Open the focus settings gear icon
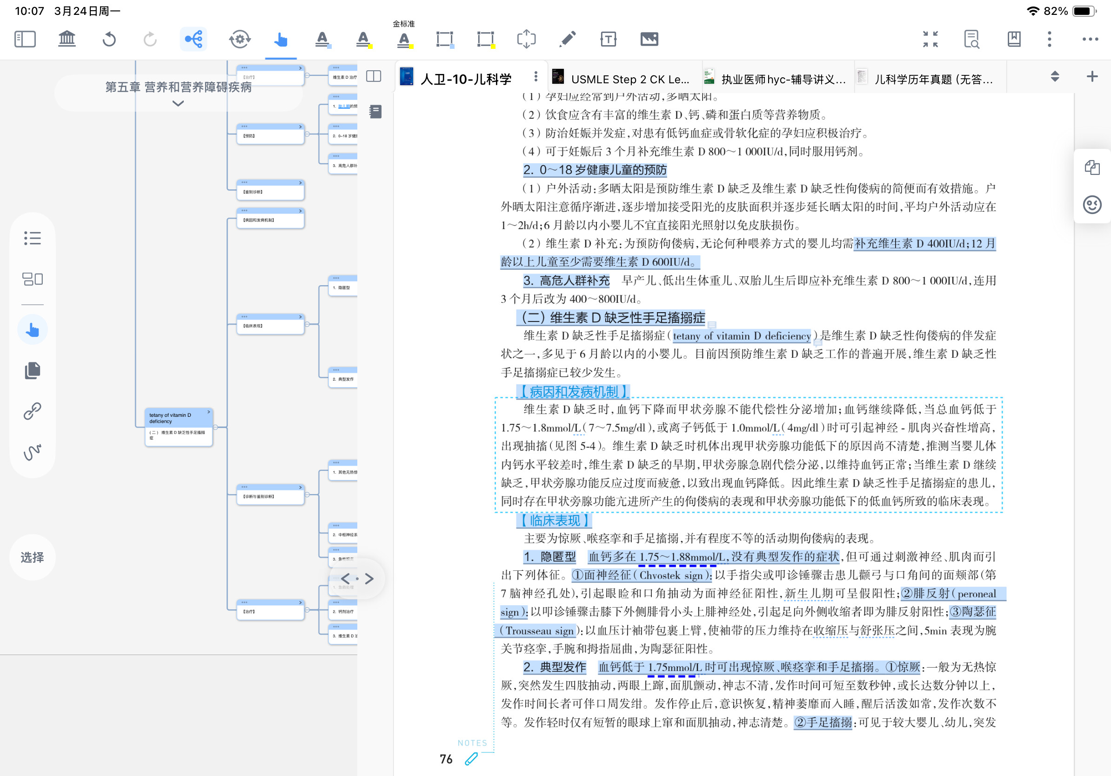1111x776 pixels. click(x=240, y=39)
